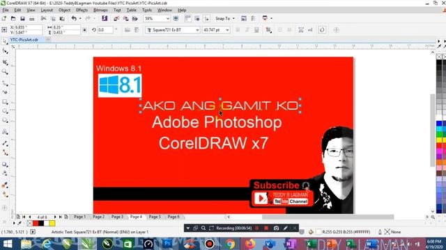This screenshot has height=250, width=446.
Task: Open the Layout menu
Action: tap(47, 10)
